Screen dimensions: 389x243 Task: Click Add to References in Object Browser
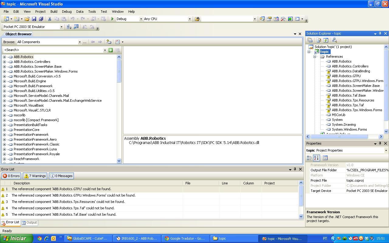pyautogui.click(x=109, y=42)
